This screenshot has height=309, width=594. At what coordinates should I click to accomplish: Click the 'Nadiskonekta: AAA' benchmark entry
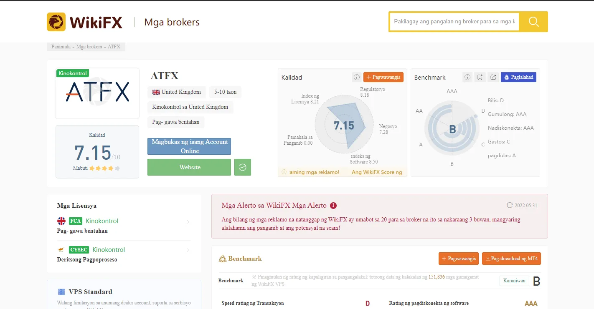click(511, 128)
